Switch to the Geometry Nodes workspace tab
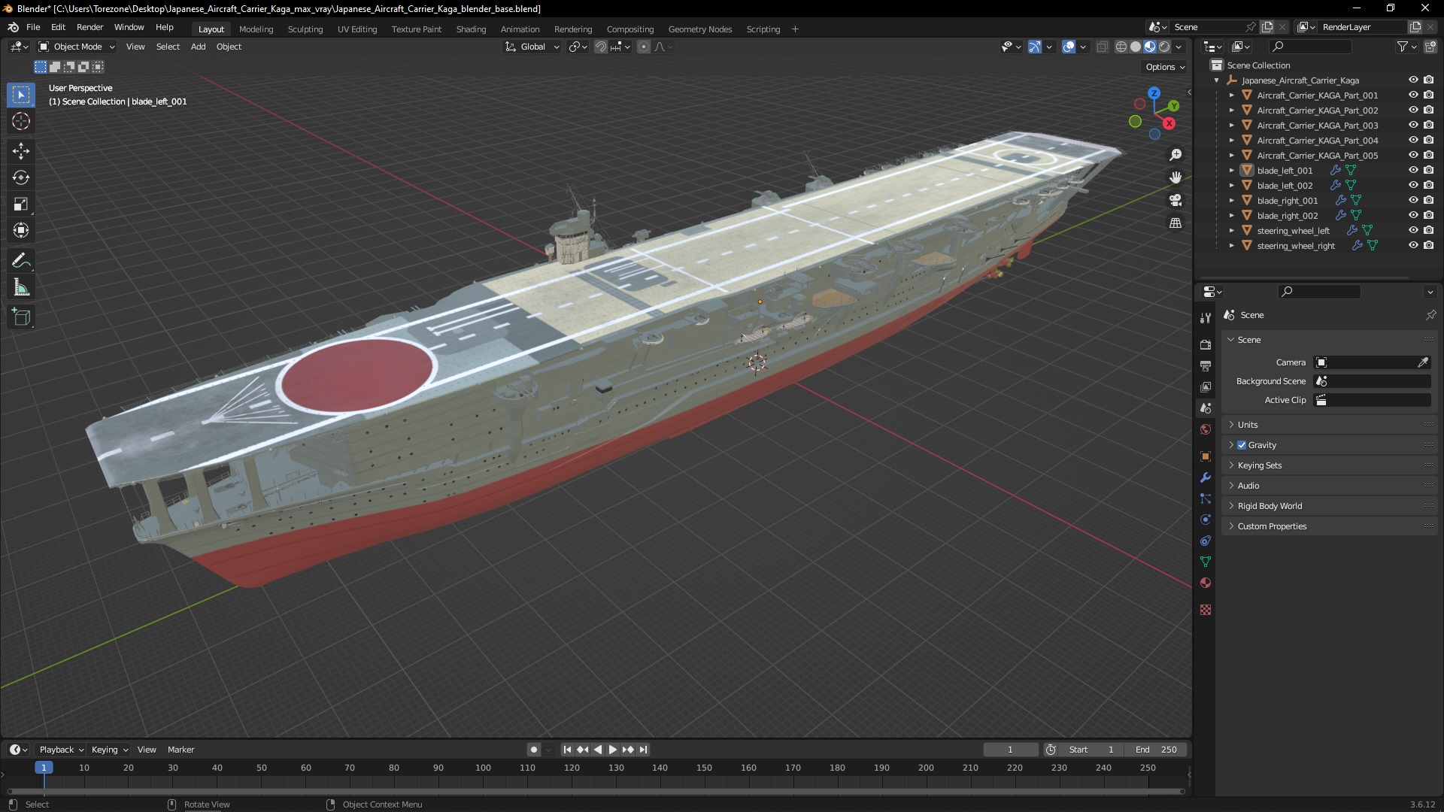The image size is (1444, 812). click(699, 29)
